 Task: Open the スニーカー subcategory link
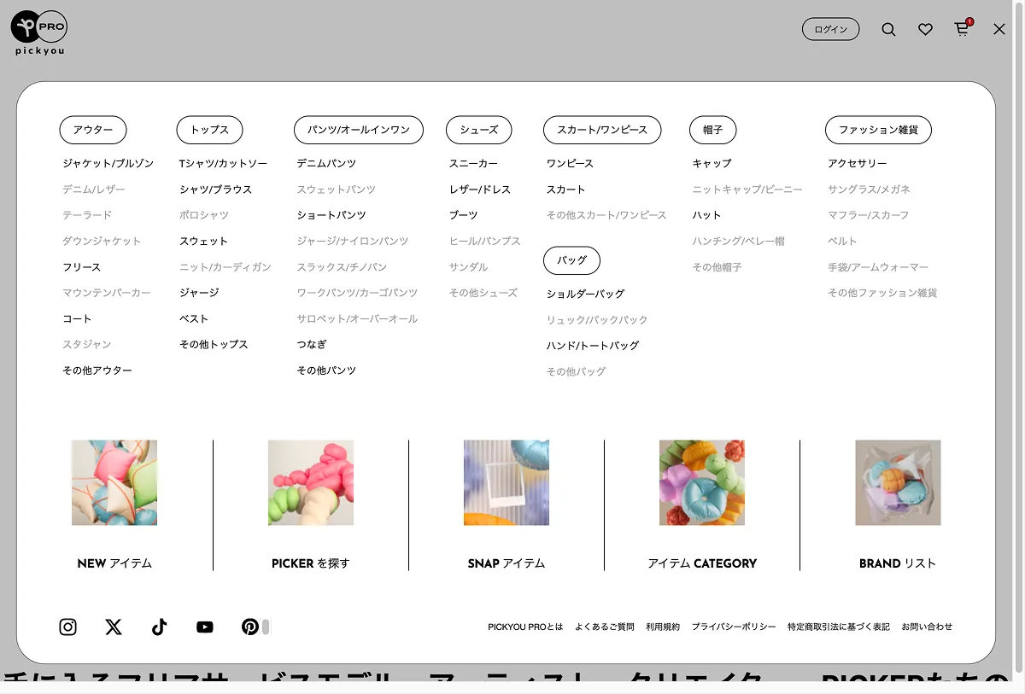coord(473,163)
